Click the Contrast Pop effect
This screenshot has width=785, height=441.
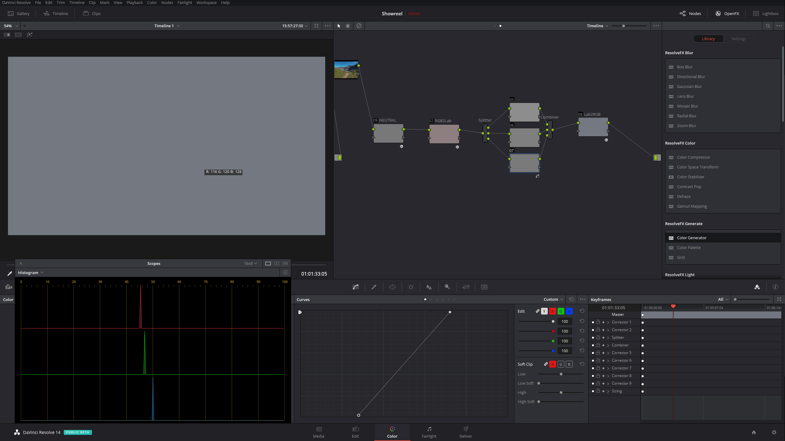tap(689, 186)
